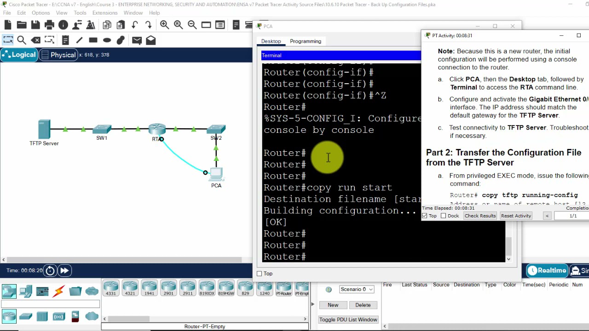Activate the Delete tool
Viewport: 589px width, 331px height.
pyautogui.click(x=35, y=40)
